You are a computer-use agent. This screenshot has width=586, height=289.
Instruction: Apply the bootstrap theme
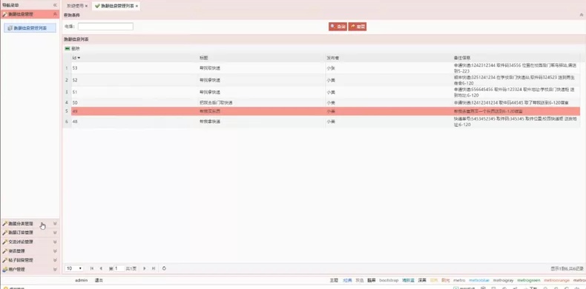pyautogui.click(x=389, y=280)
